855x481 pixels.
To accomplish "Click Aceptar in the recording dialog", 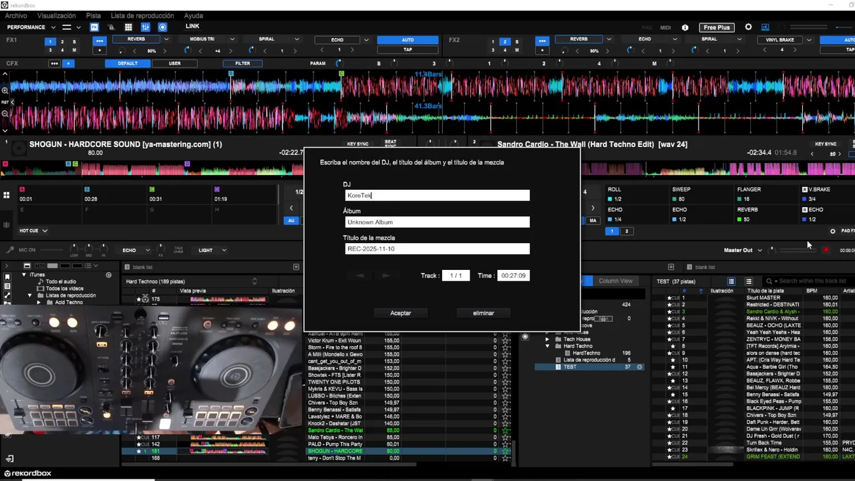I will 401,313.
